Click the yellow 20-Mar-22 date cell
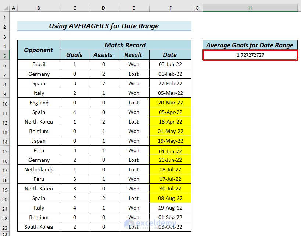Image resolution: width=301 pixels, height=236 pixels. 170,103
